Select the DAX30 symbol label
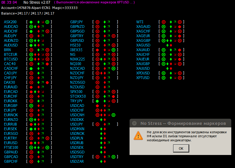235x168 pixels. click(x=10, y=82)
